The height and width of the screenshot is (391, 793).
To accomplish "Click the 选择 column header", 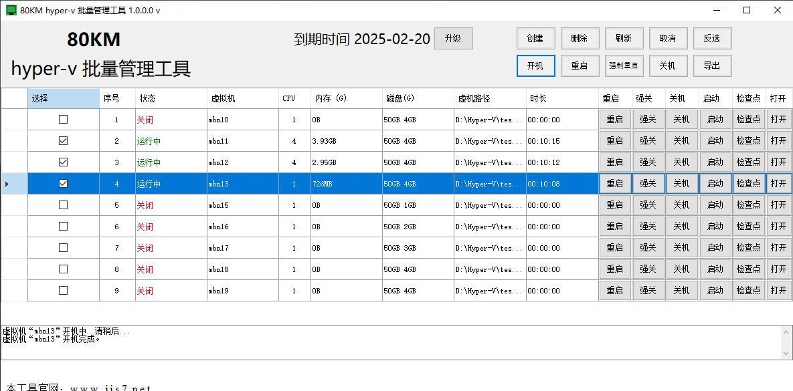I will click(63, 98).
